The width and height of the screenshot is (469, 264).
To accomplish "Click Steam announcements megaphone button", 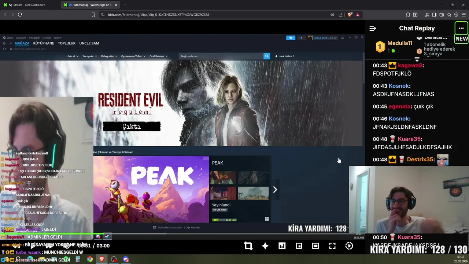I will click(291, 38).
